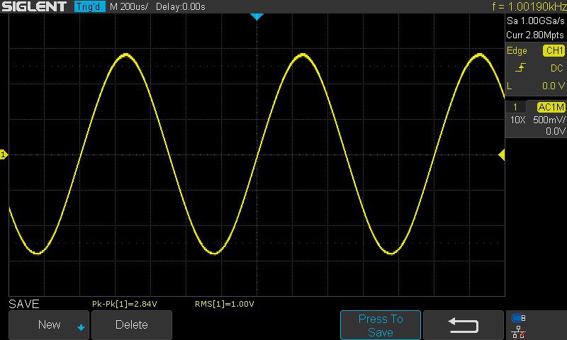Click the CH1 trigger source badge
The width and height of the screenshot is (567, 340).
pyautogui.click(x=554, y=50)
